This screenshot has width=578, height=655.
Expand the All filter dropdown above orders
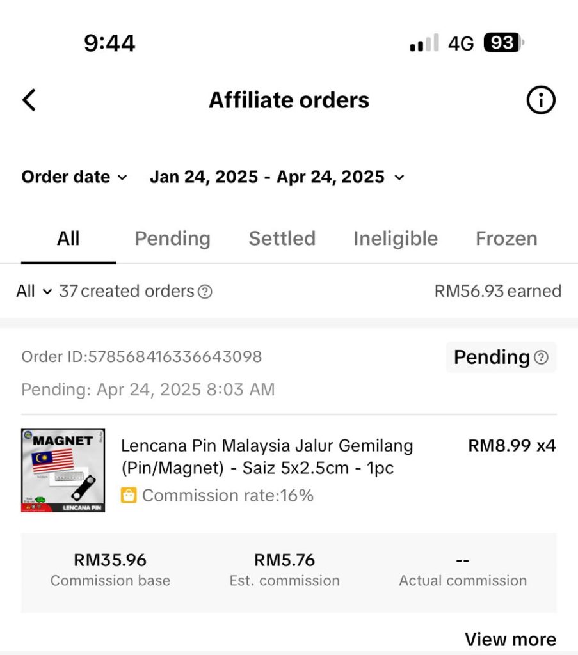click(x=34, y=292)
